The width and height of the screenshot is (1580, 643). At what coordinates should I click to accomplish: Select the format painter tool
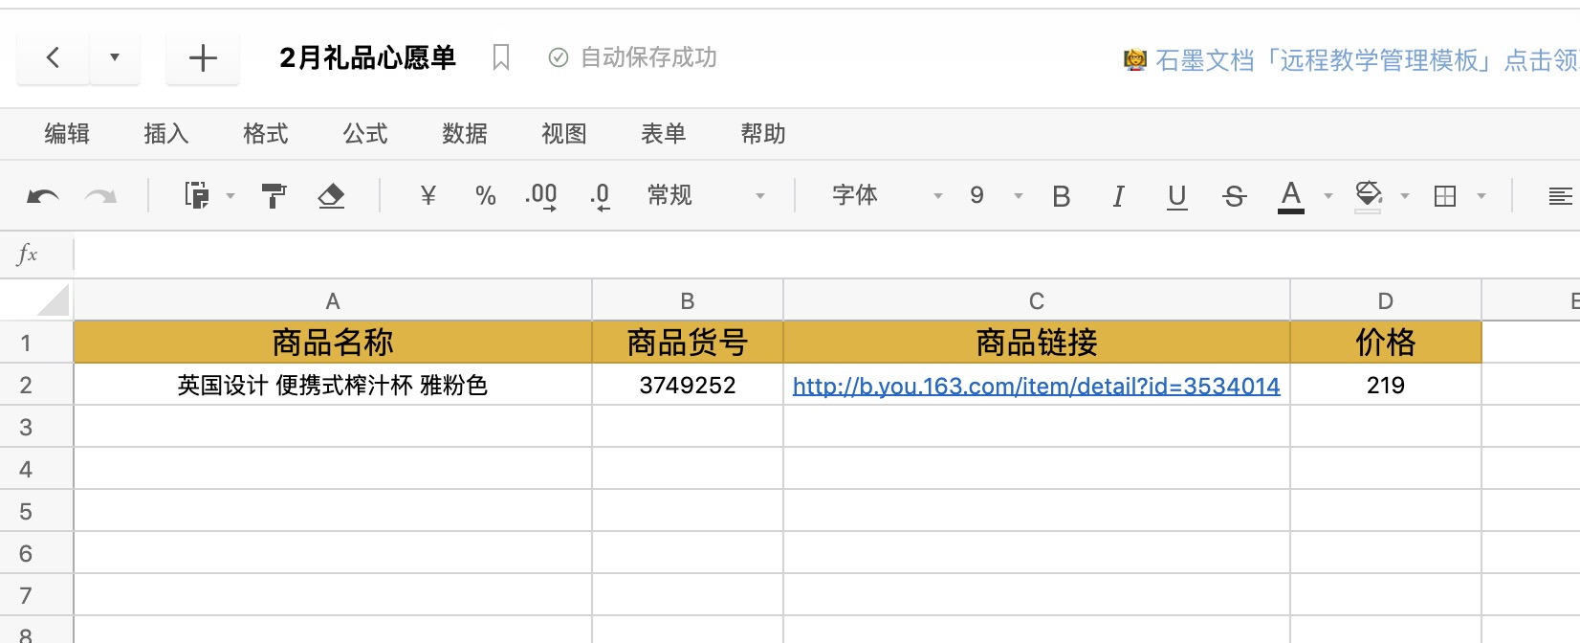pos(274,196)
